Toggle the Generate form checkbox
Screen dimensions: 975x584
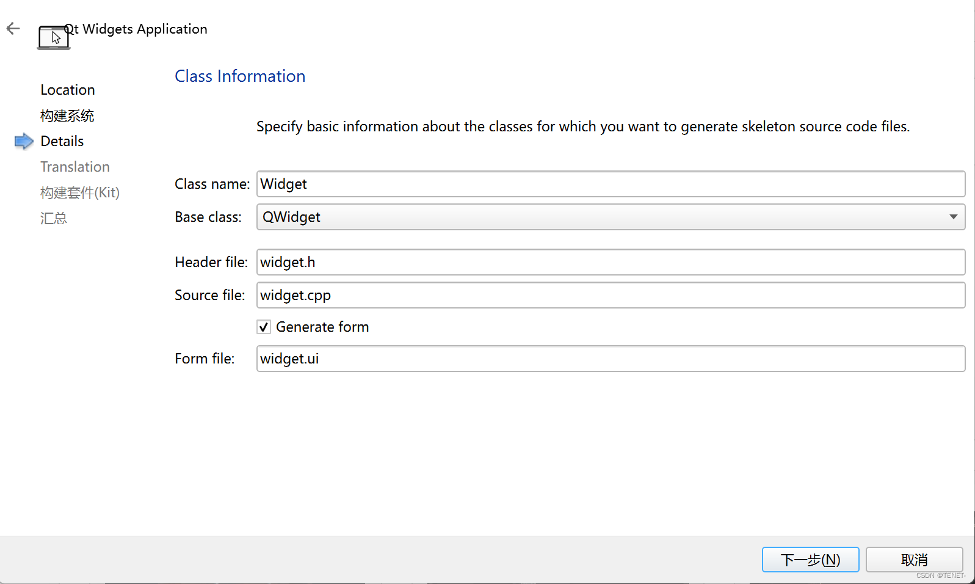click(264, 327)
